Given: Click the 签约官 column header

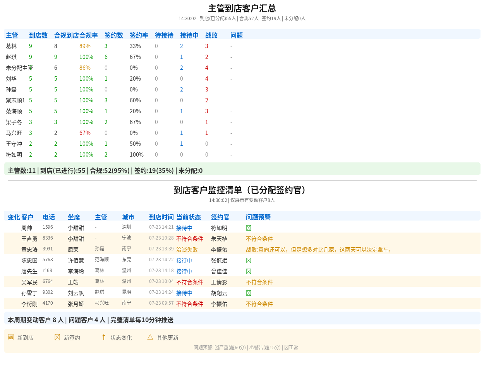Looking at the screenshot, I should click(x=220, y=217).
